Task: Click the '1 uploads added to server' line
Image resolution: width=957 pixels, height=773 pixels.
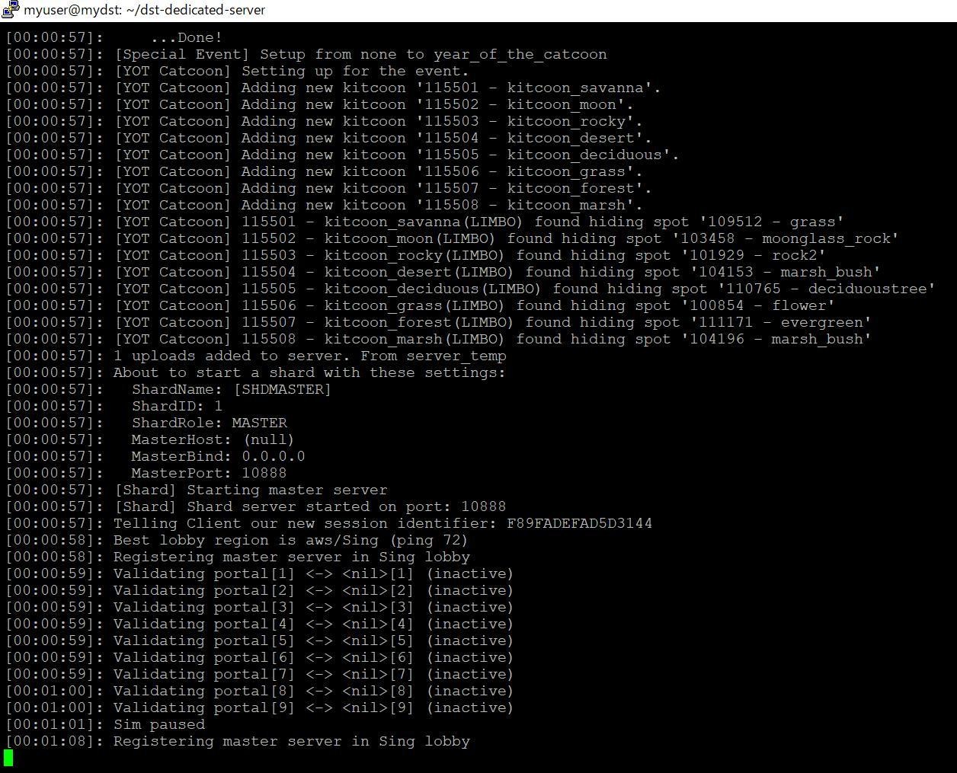Action: [256, 356]
